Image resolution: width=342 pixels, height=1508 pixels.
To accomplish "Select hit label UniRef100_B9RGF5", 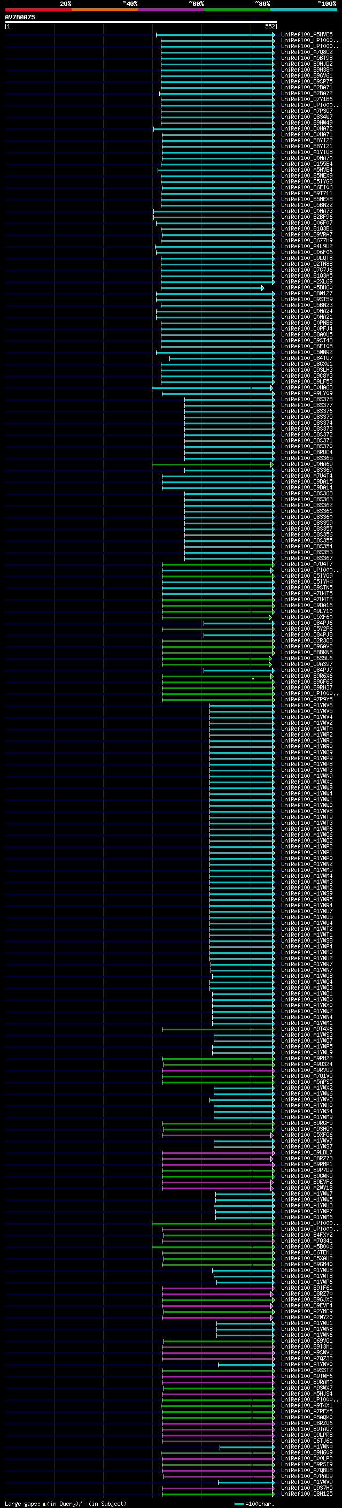I will pos(307,1123).
